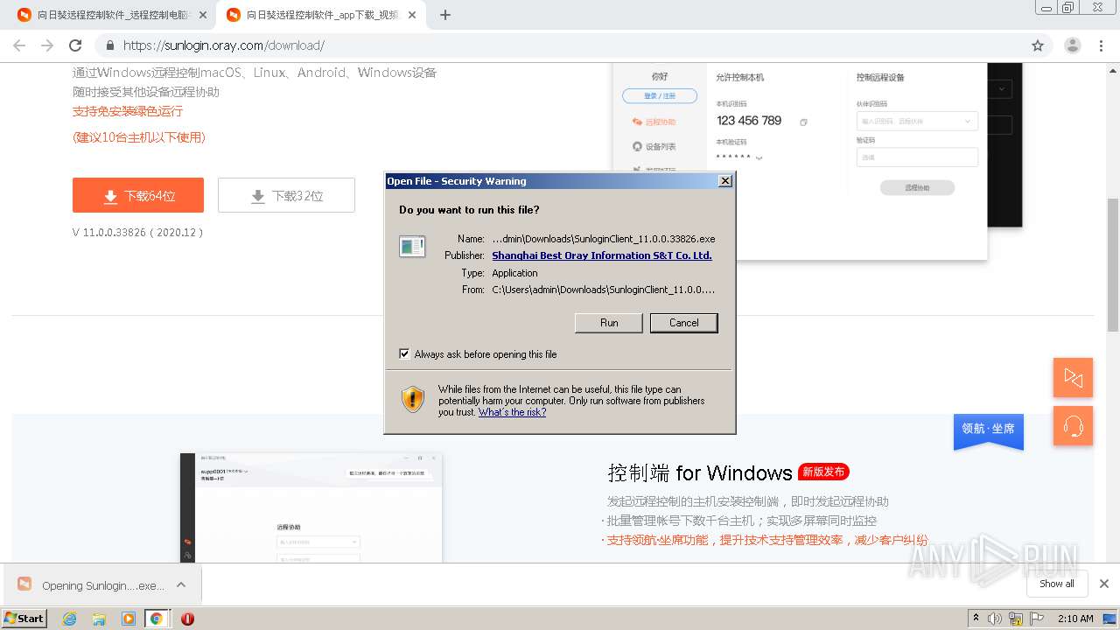Viewport: 1120px width, 630px height.
Task: Click the site lock security icon
Action: pyautogui.click(x=110, y=45)
